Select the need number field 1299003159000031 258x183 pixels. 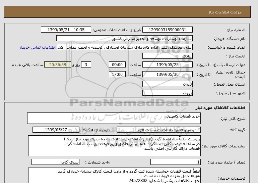click(x=167, y=30)
